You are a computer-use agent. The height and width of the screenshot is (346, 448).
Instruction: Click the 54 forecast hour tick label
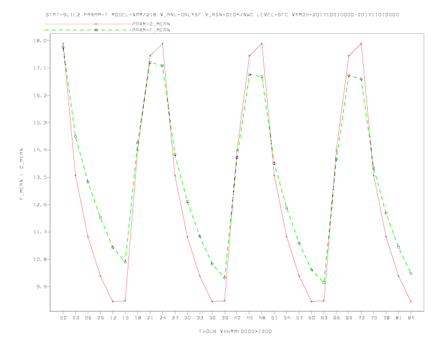(287, 318)
